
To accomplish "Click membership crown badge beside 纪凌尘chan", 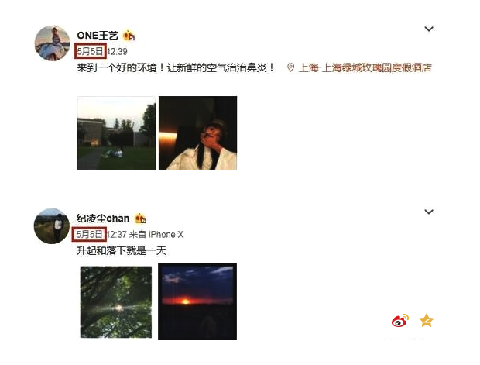I will tap(140, 219).
